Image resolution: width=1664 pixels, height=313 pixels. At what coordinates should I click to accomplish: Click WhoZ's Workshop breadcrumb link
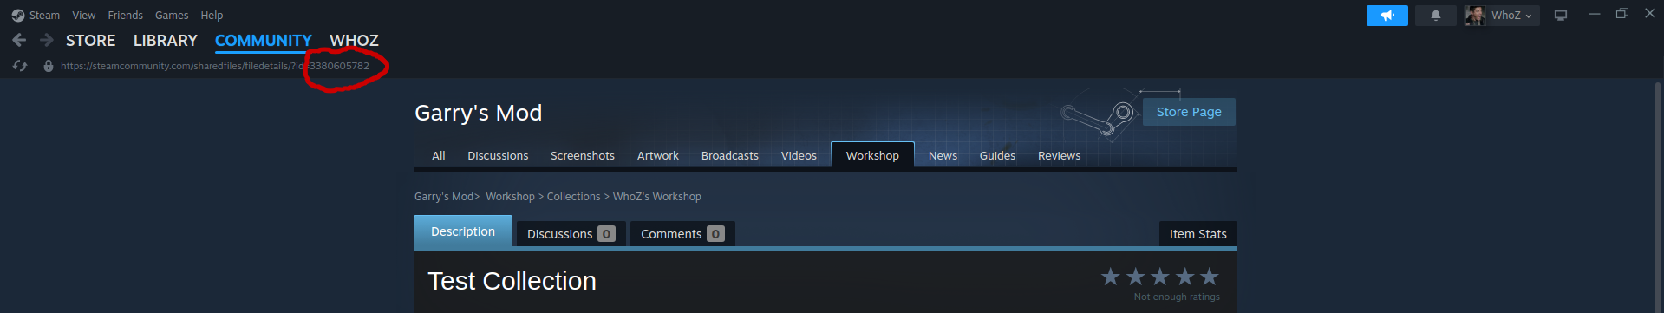[657, 197]
